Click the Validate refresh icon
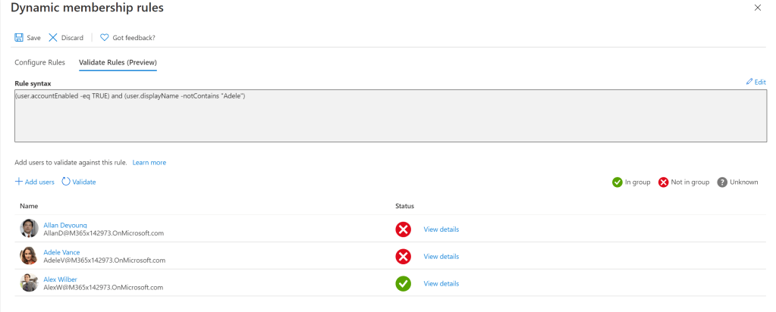This screenshot has height=312, width=776. [66, 182]
